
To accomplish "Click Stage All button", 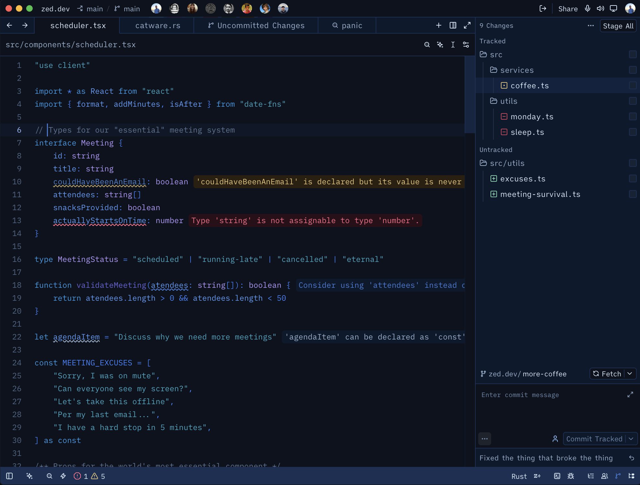I will [x=618, y=26].
